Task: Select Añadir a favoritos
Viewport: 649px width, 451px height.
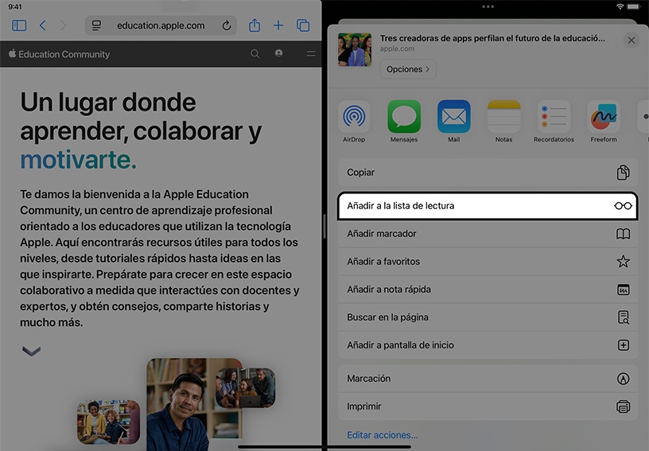Action: [x=488, y=262]
